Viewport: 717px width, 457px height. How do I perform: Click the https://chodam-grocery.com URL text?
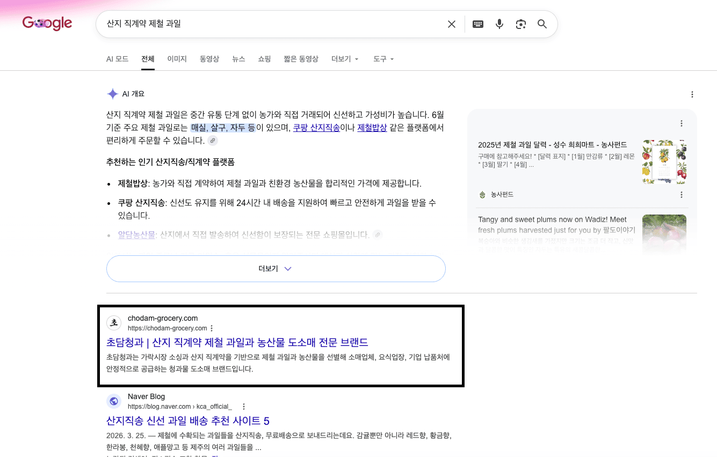pos(168,328)
